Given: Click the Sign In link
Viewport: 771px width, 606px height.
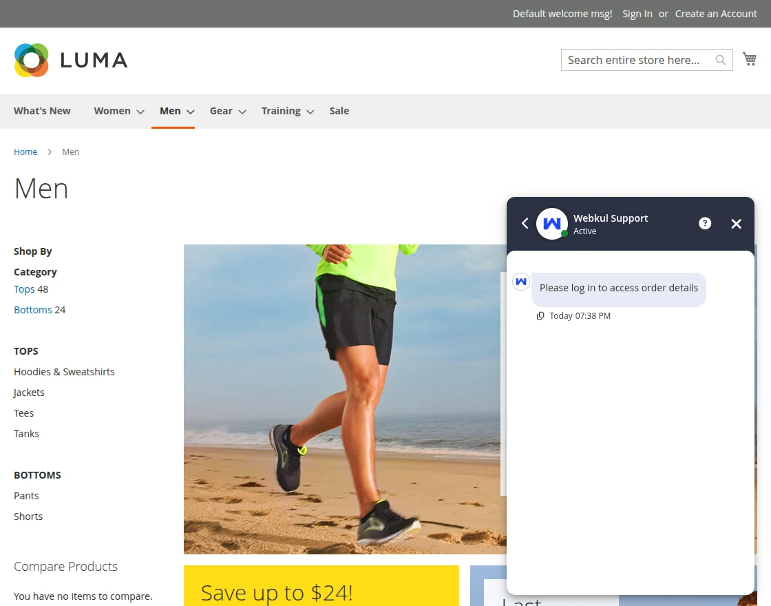Looking at the screenshot, I should tap(637, 14).
